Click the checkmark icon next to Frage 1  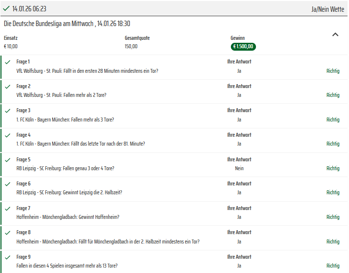[x=7, y=62]
